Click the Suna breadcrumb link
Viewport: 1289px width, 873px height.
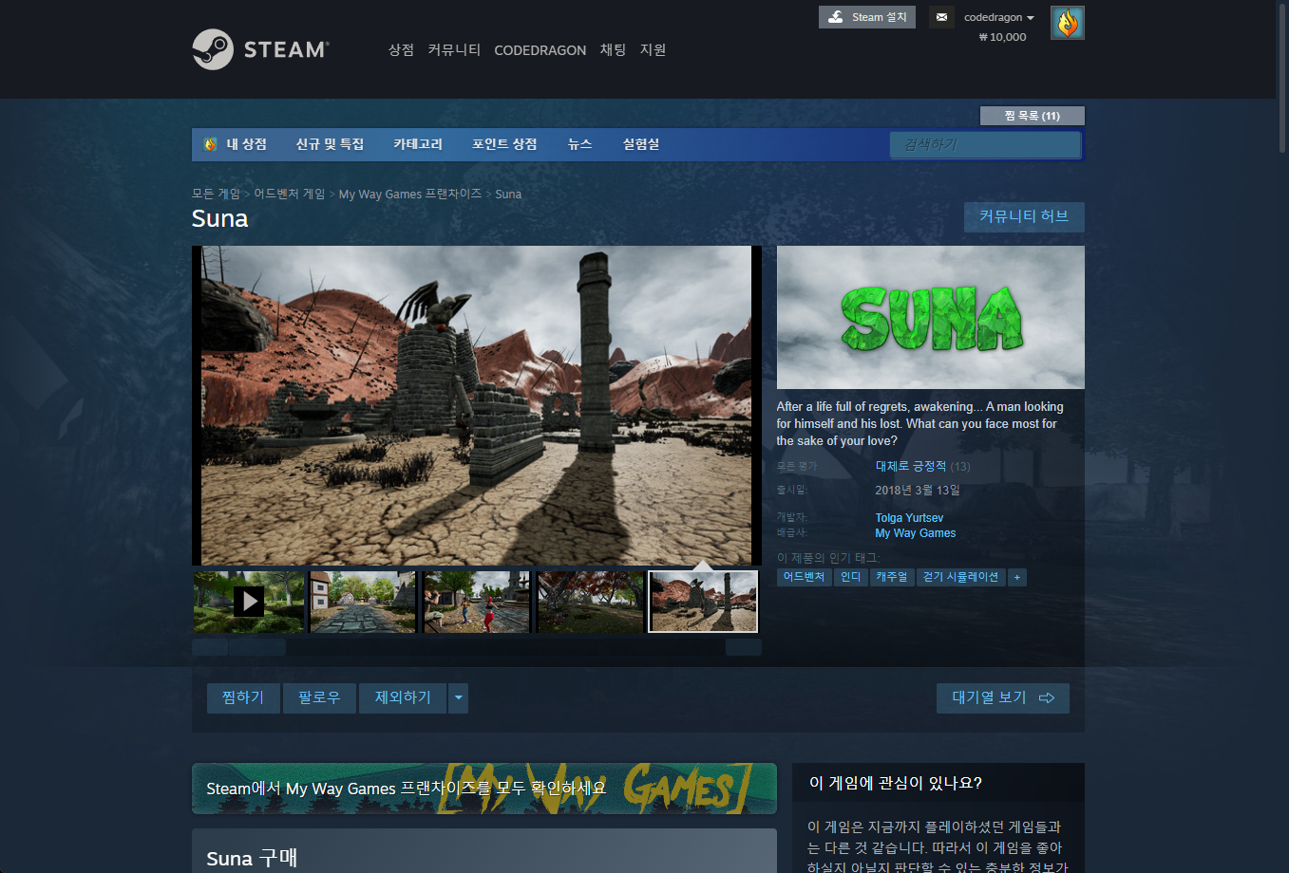[508, 194]
